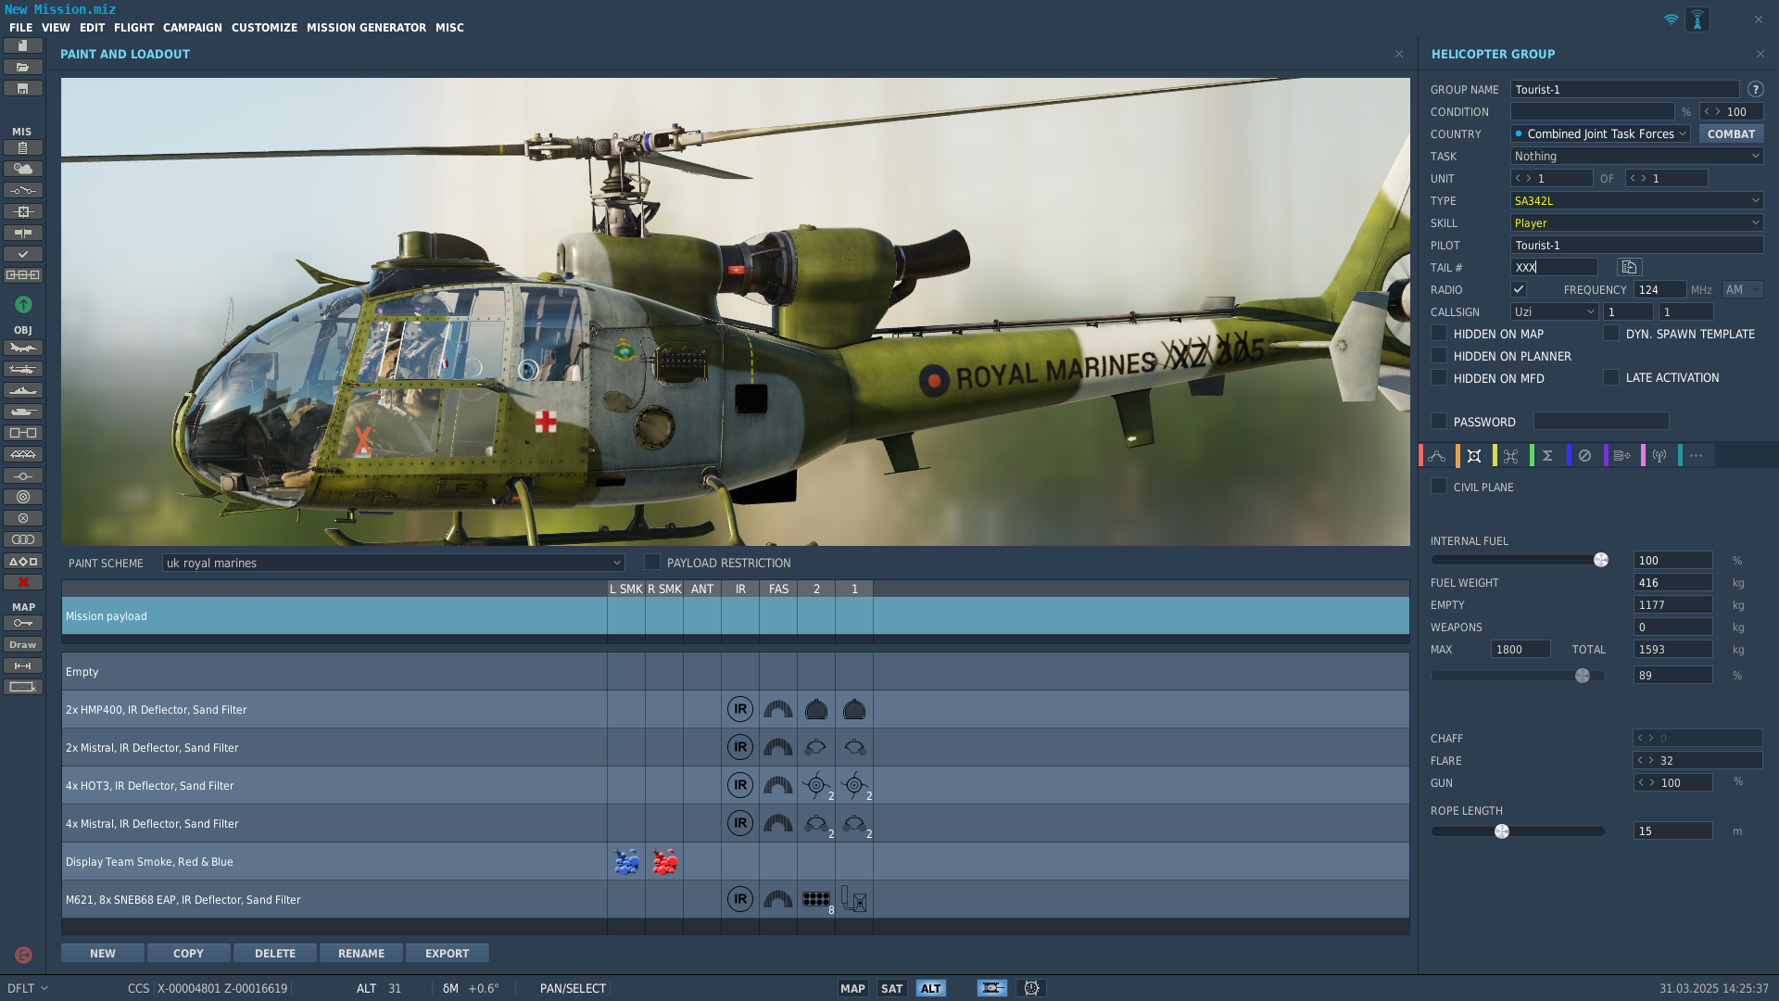The height and width of the screenshot is (1001, 1779).
Task: Select the airplane group placement icon
Action: coord(23,348)
